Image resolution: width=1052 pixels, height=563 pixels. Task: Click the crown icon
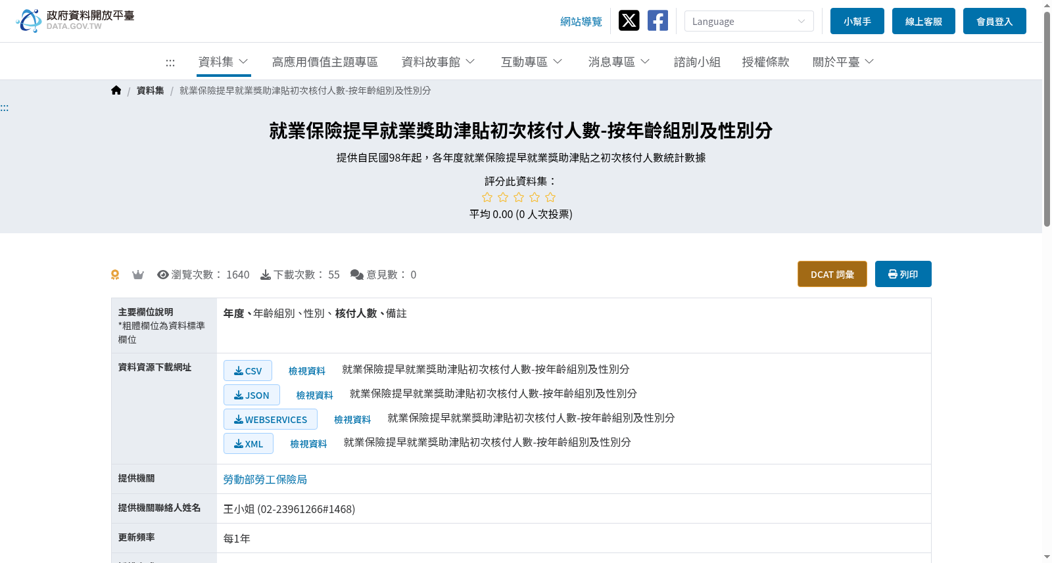pos(138,275)
